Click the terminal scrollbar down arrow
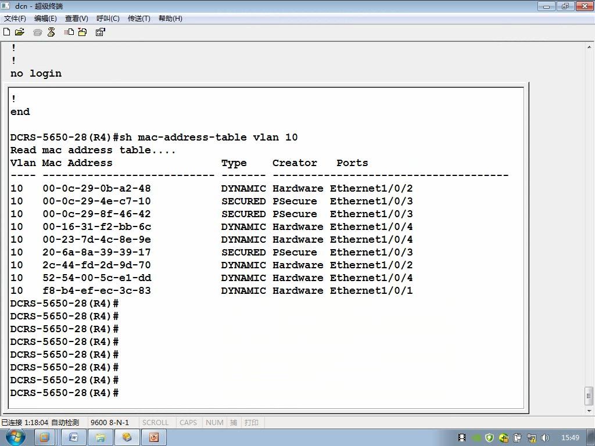This screenshot has height=446, width=595. [x=589, y=411]
